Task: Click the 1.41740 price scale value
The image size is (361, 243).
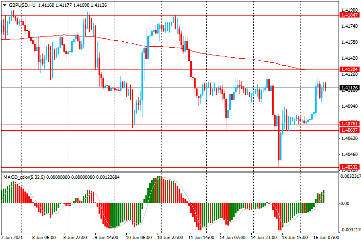Action: click(350, 26)
